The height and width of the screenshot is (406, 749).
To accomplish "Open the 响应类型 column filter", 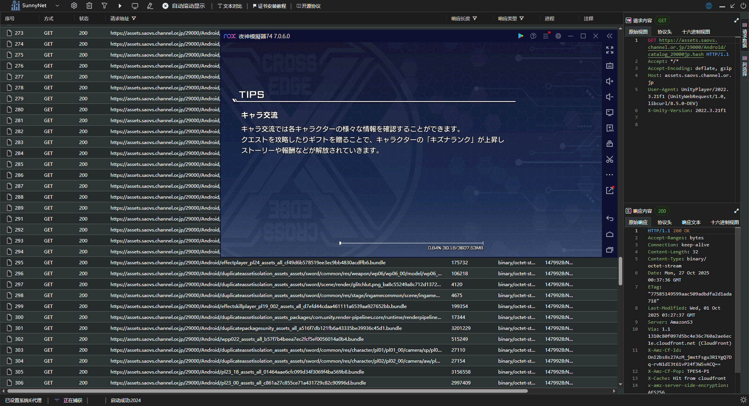I will point(522,18).
